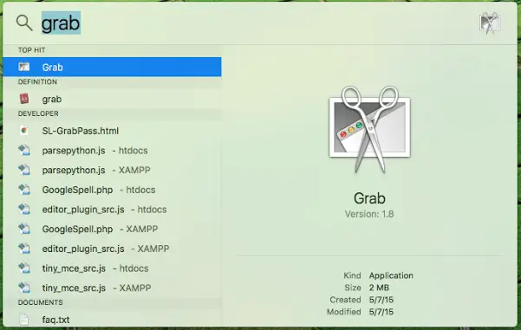Click the Chrome icon beside SL-GrabPass.html
This screenshot has width=521, height=330.
pyautogui.click(x=24, y=131)
